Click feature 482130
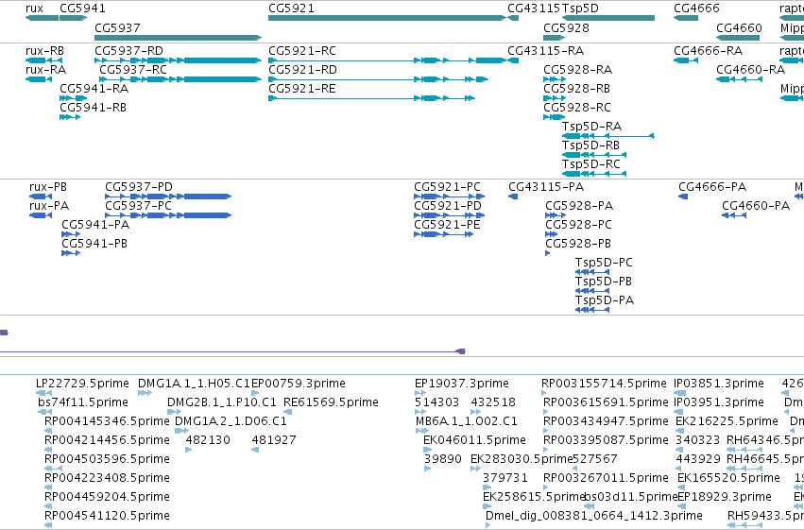Viewport: 804px width, 530px height. click(x=208, y=440)
